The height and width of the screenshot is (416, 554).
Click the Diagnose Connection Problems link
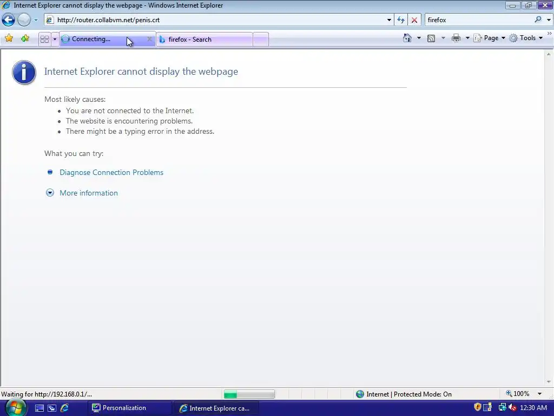coord(111,172)
